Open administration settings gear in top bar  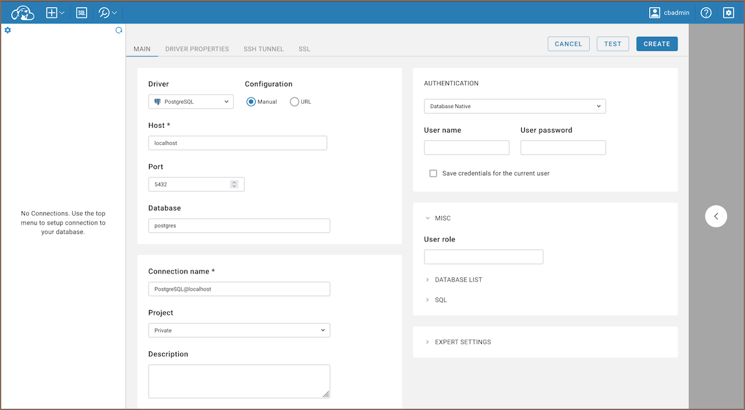(728, 12)
